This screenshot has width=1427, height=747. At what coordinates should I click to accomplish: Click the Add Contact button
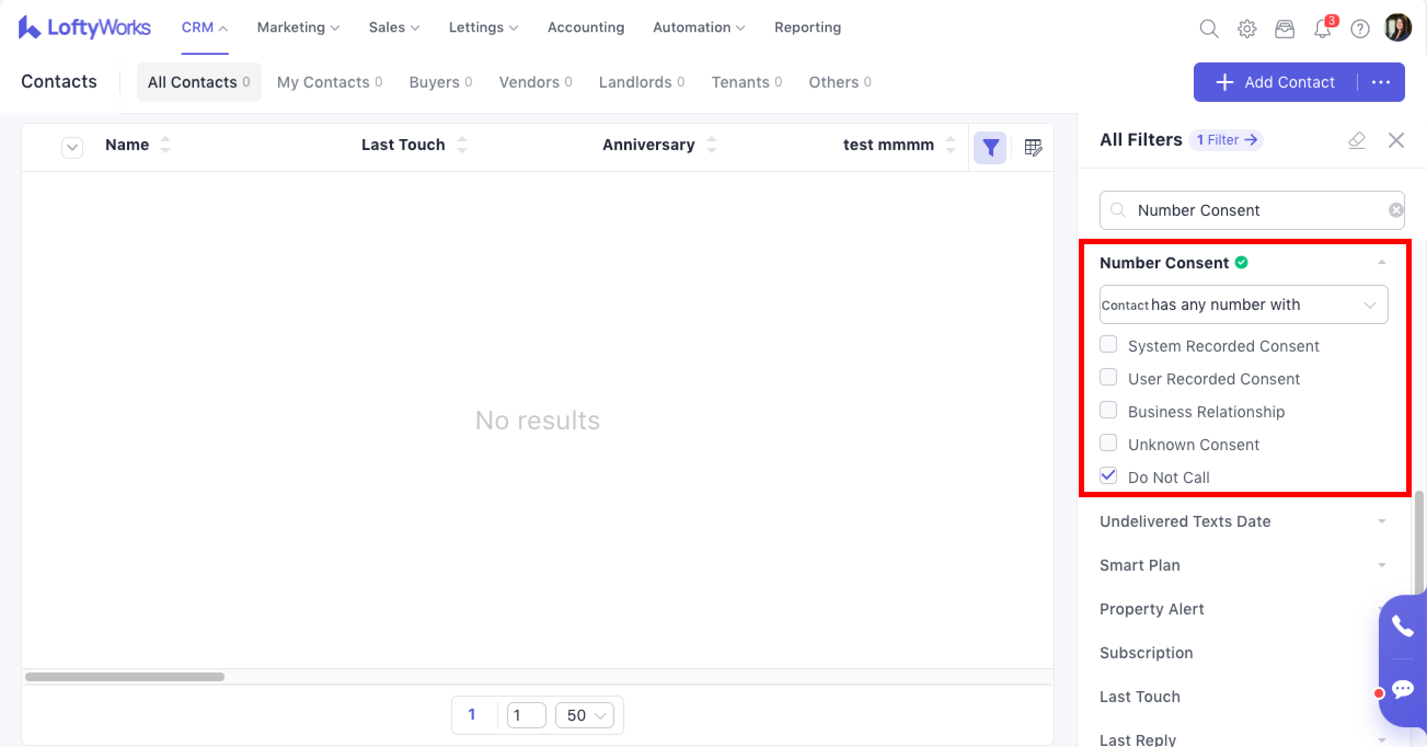(x=1275, y=82)
